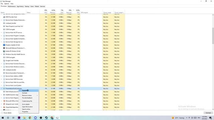Open the Options menu
The height and width of the screenshot is (120, 214).
pos(7,4)
